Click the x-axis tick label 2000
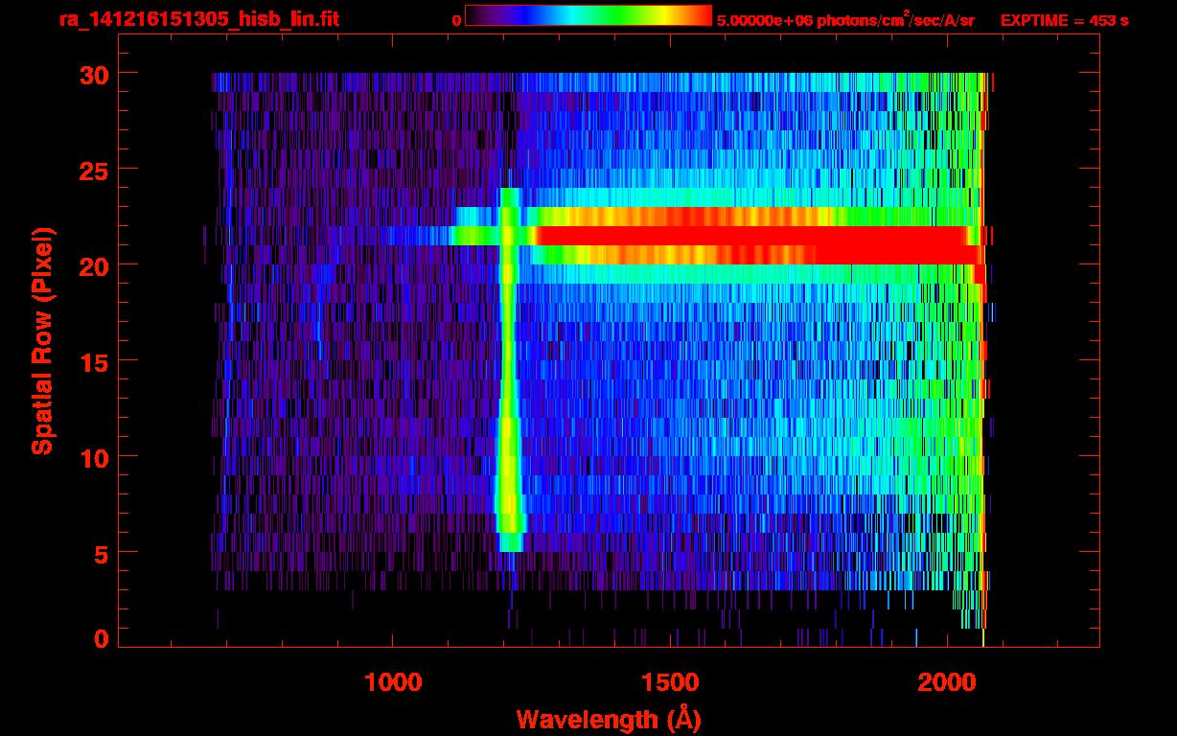This screenshot has height=736, width=1177. (948, 683)
